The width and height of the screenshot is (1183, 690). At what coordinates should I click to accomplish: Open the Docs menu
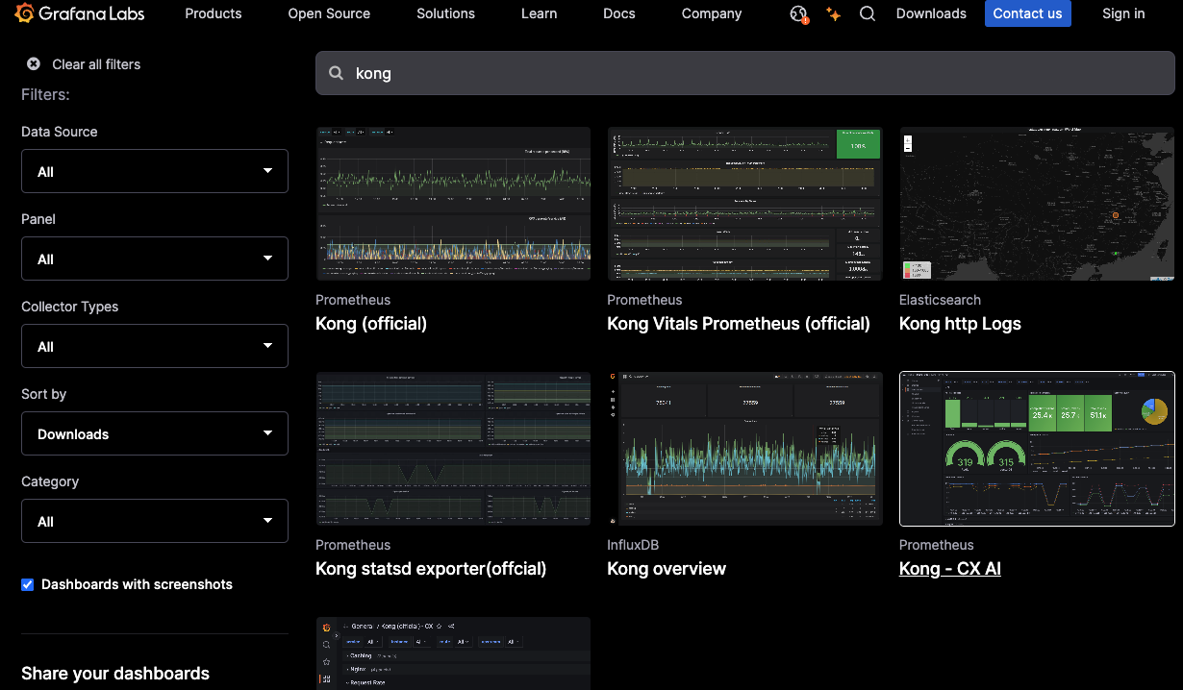tap(619, 13)
